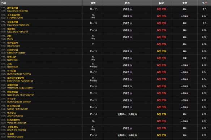
Task: Open the Savannah Huntress entry
Action: (18, 11)
